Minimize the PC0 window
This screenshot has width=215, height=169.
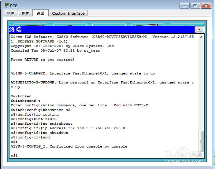tap(185, 6)
